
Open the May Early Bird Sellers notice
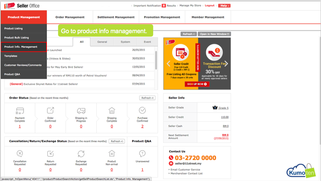point(65,67)
